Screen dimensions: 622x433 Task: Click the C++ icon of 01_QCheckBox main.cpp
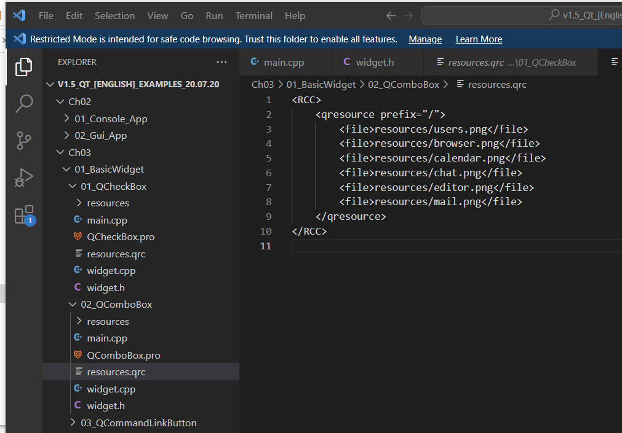pyautogui.click(x=78, y=219)
